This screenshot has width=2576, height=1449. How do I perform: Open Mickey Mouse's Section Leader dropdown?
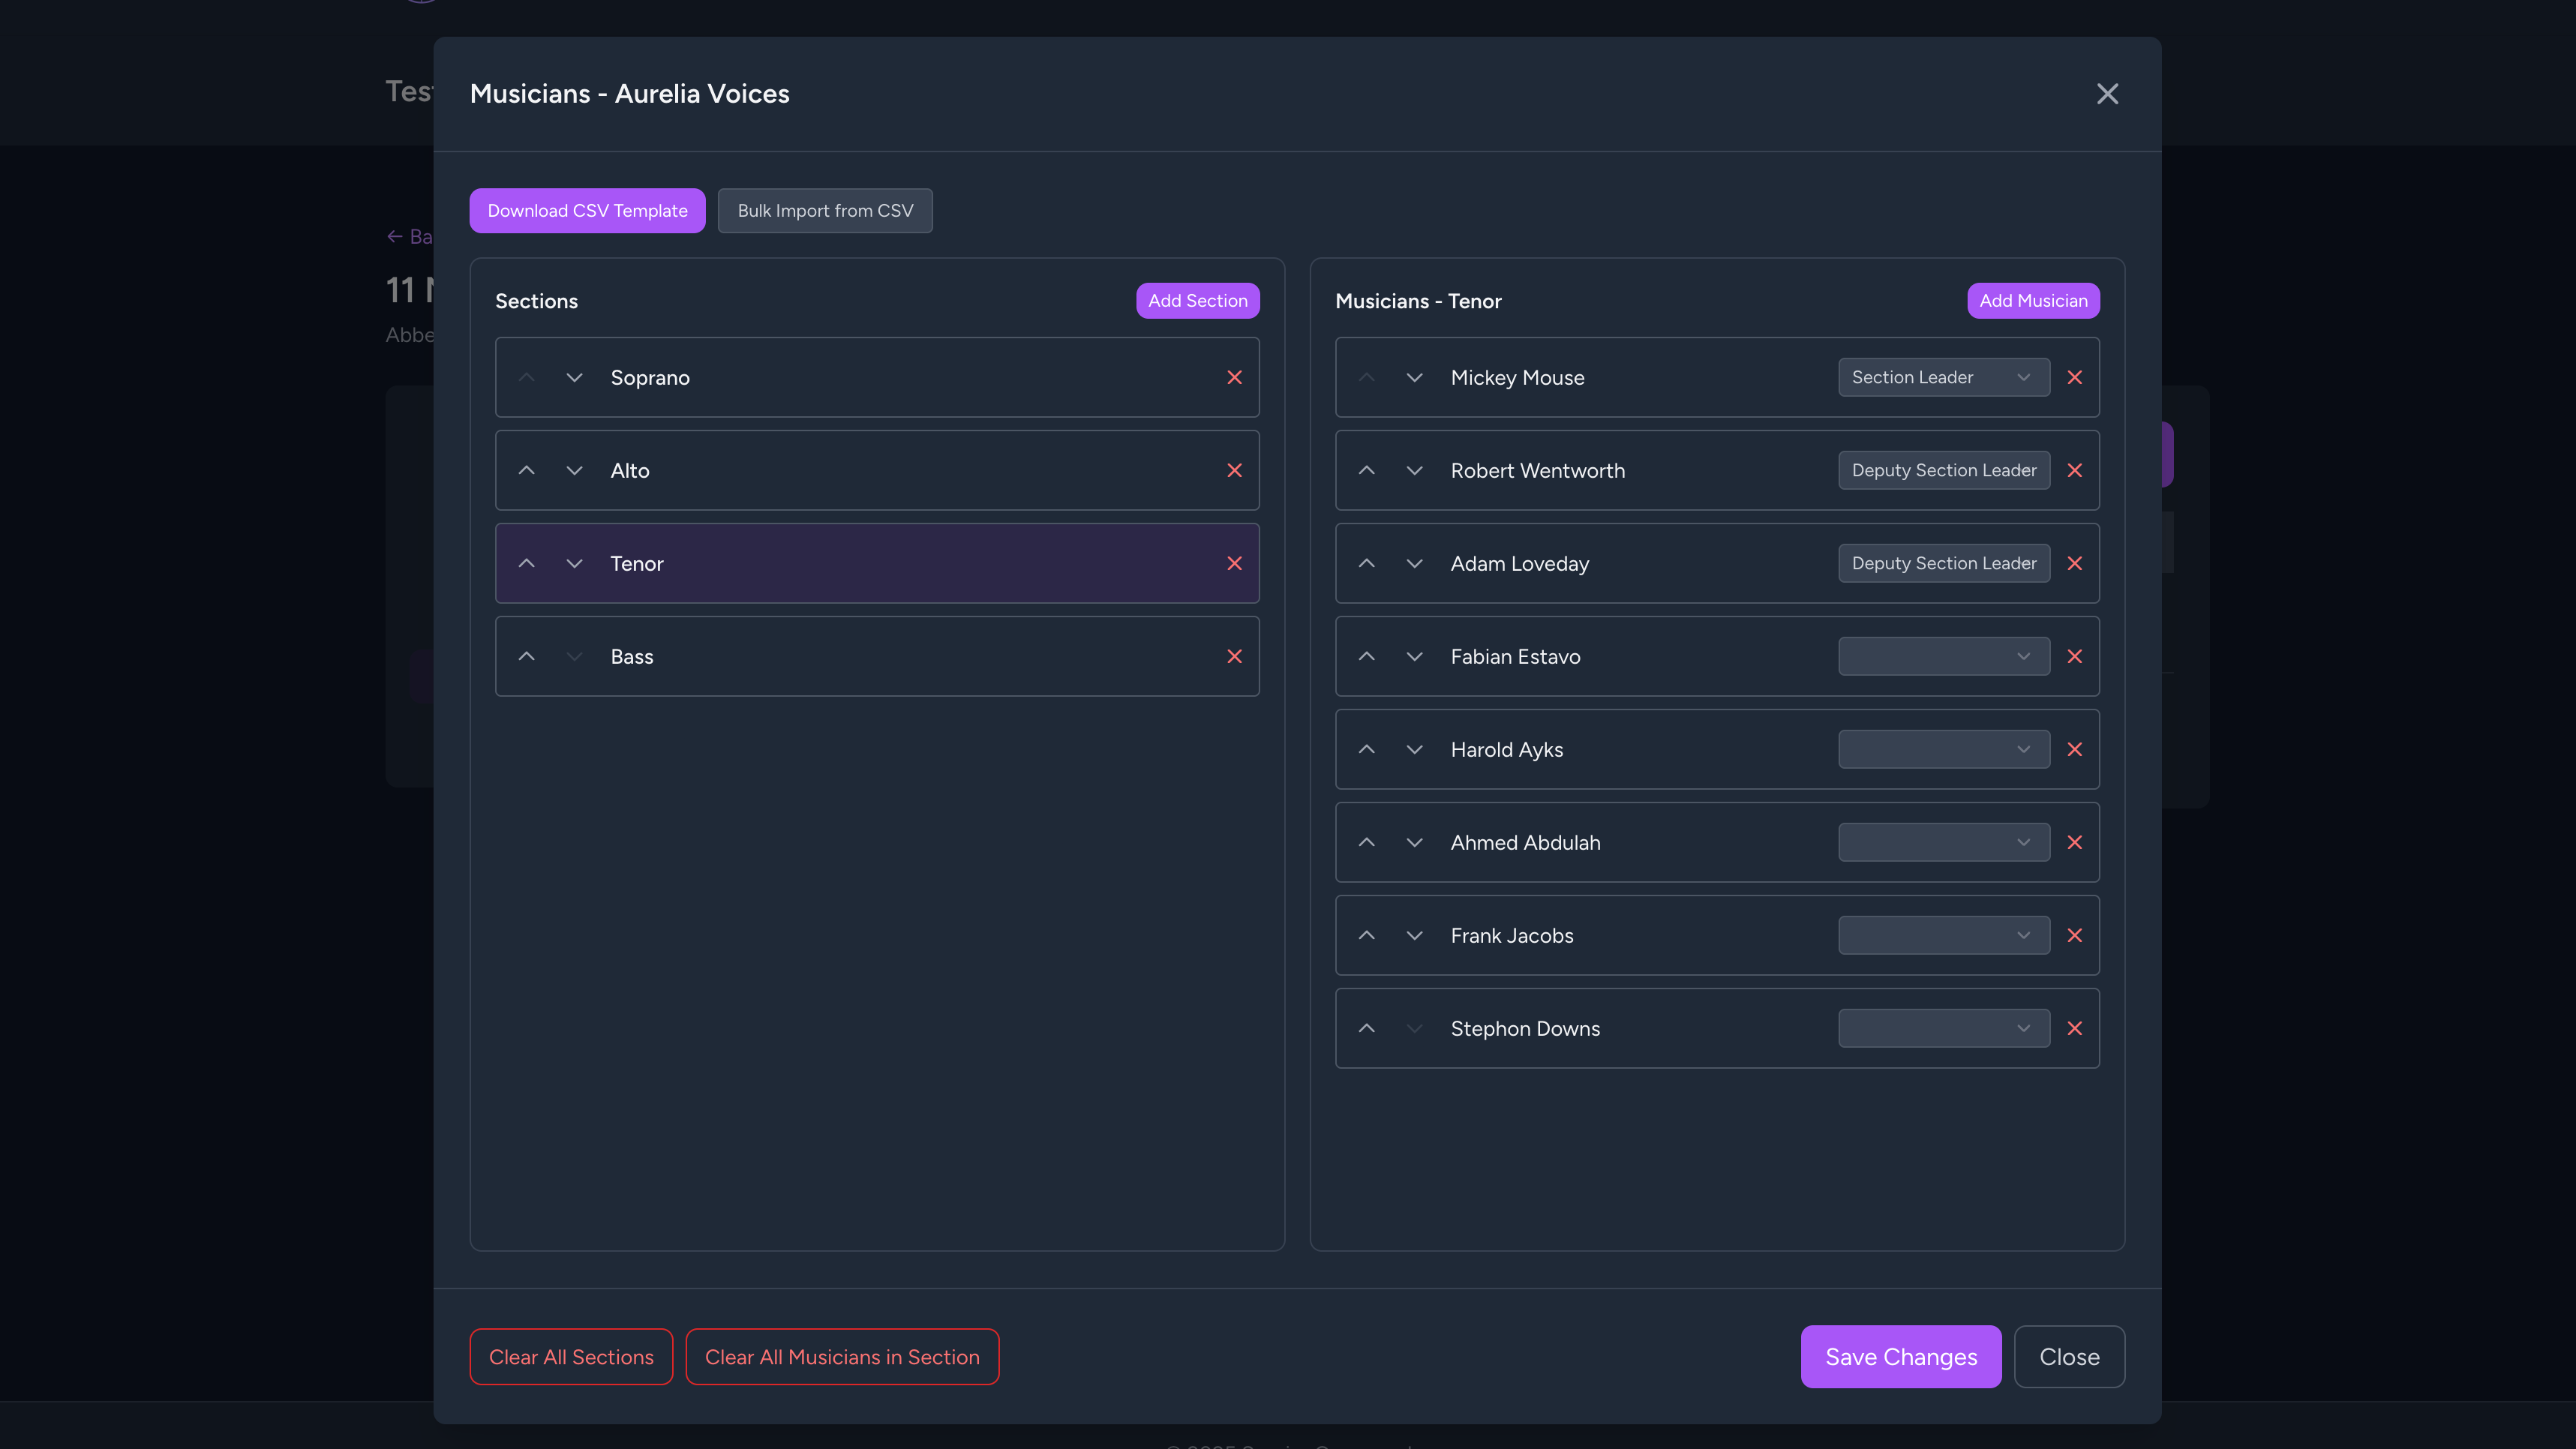click(1943, 377)
